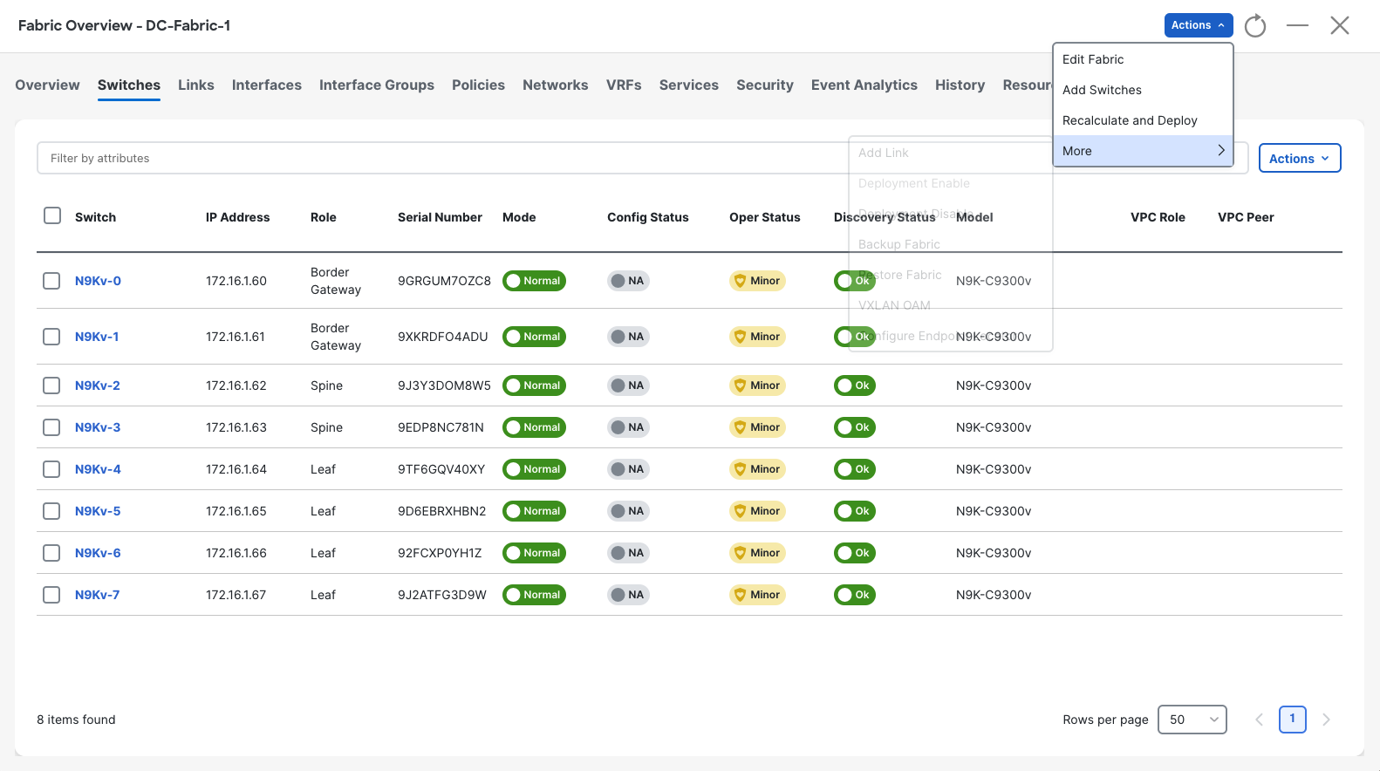The height and width of the screenshot is (771, 1380).
Task: Click the Oper Status column header
Action: (765, 217)
